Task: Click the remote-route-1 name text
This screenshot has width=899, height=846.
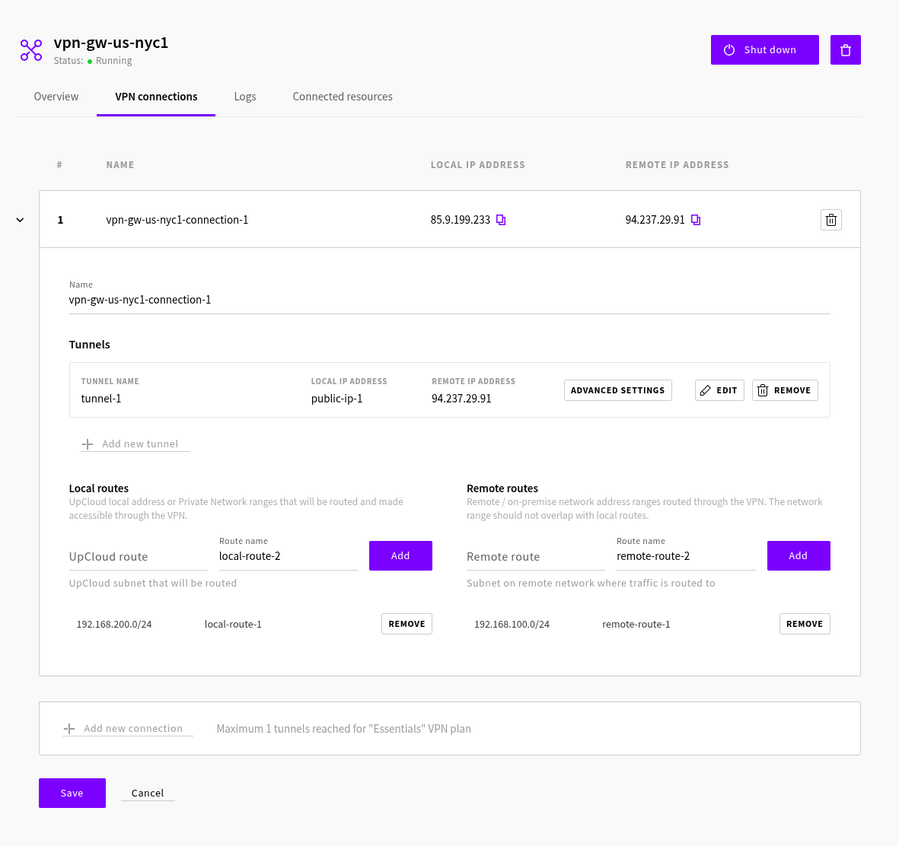Action: click(636, 624)
